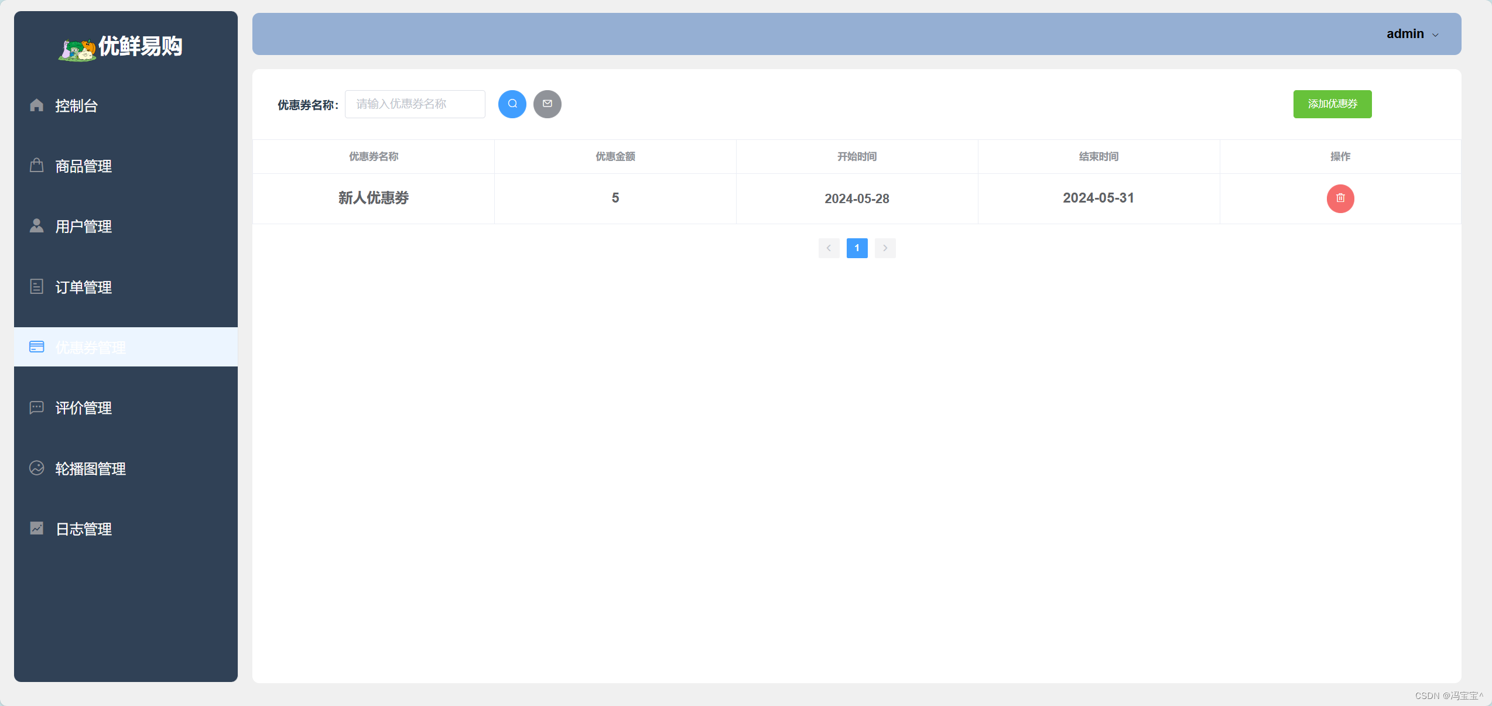Image resolution: width=1492 pixels, height=706 pixels.
Task: Click the shopping bag icon for 商品管理
Action: (x=36, y=166)
